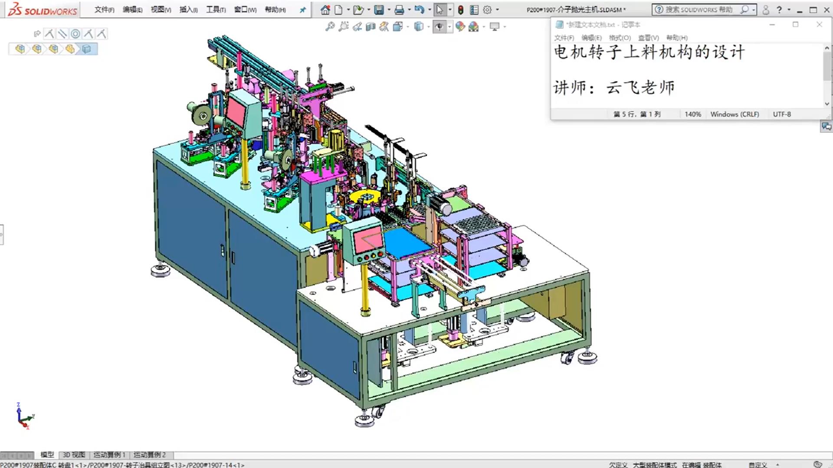Image resolution: width=833 pixels, height=468 pixels.
Task: Click the Edit Appearance color ball icon
Action: pos(460,27)
